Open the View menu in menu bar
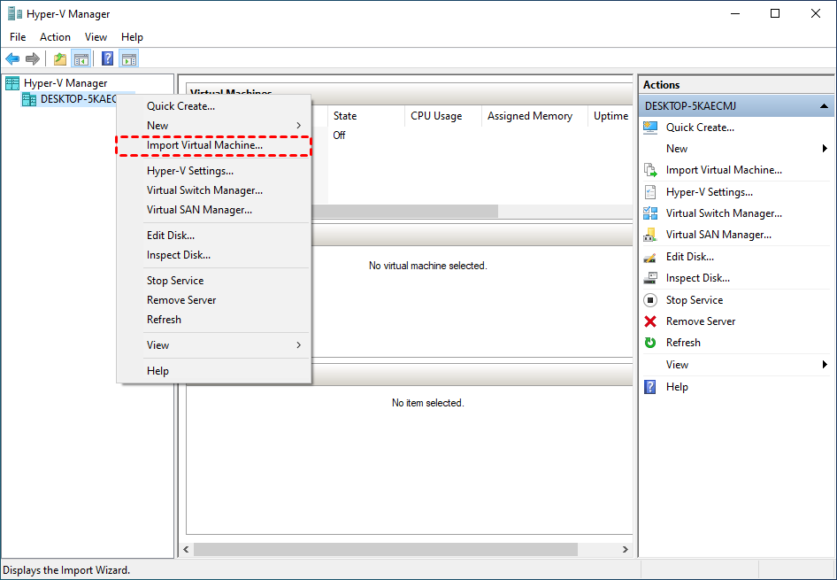 [x=96, y=37]
